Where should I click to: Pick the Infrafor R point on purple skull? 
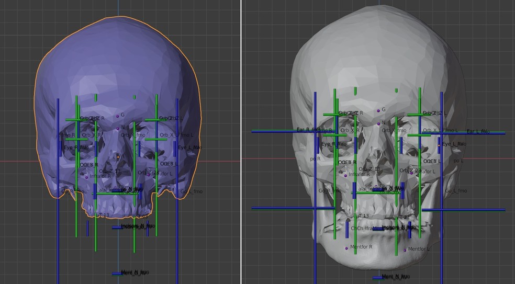87,177
